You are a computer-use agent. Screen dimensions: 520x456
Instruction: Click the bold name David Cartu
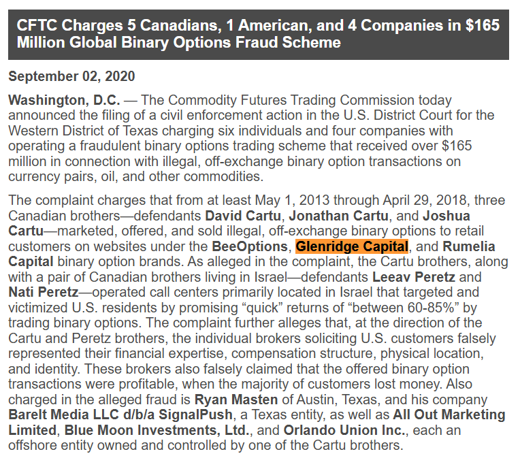243,216
